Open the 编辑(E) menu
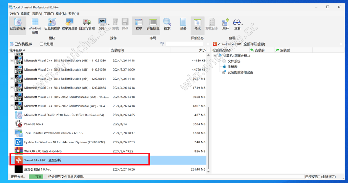The width and height of the screenshot is (348, 183). pyautogui.click(x=26, y=14)
